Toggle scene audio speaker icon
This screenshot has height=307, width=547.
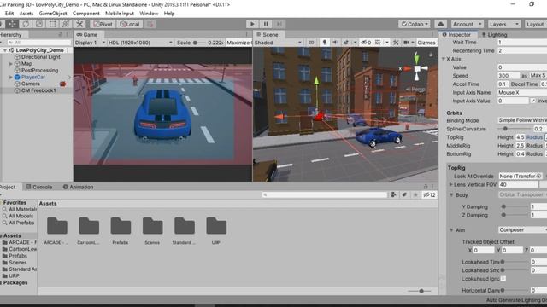(x=335, y=43)
